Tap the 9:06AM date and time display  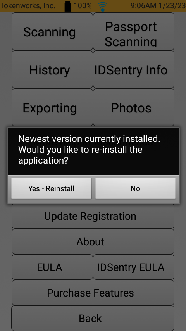point(158,6)
